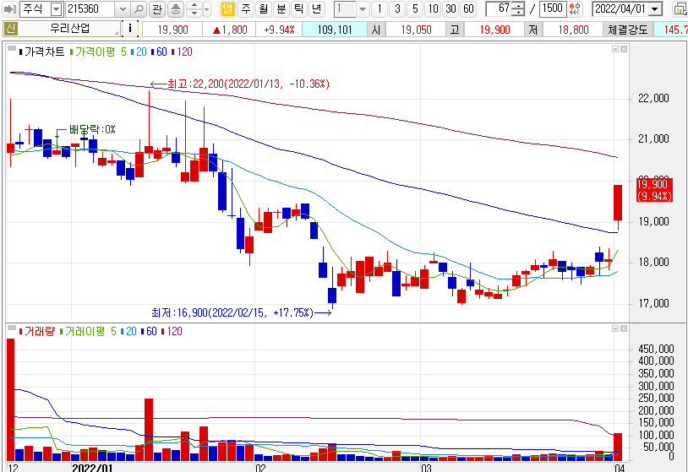Click the up/down stock navigation stepper
The width and height of the screenshot is (688, 472).
pos(194,8)
